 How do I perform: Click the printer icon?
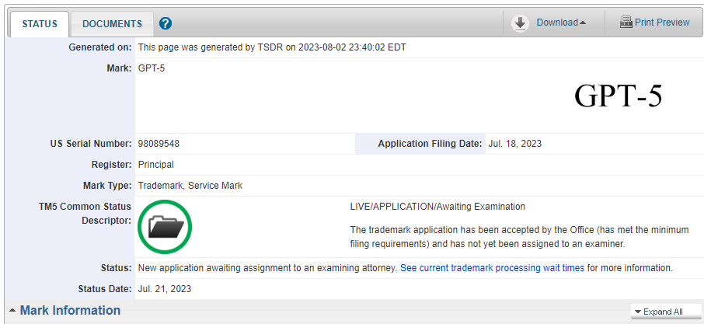[x=626, y=23]
